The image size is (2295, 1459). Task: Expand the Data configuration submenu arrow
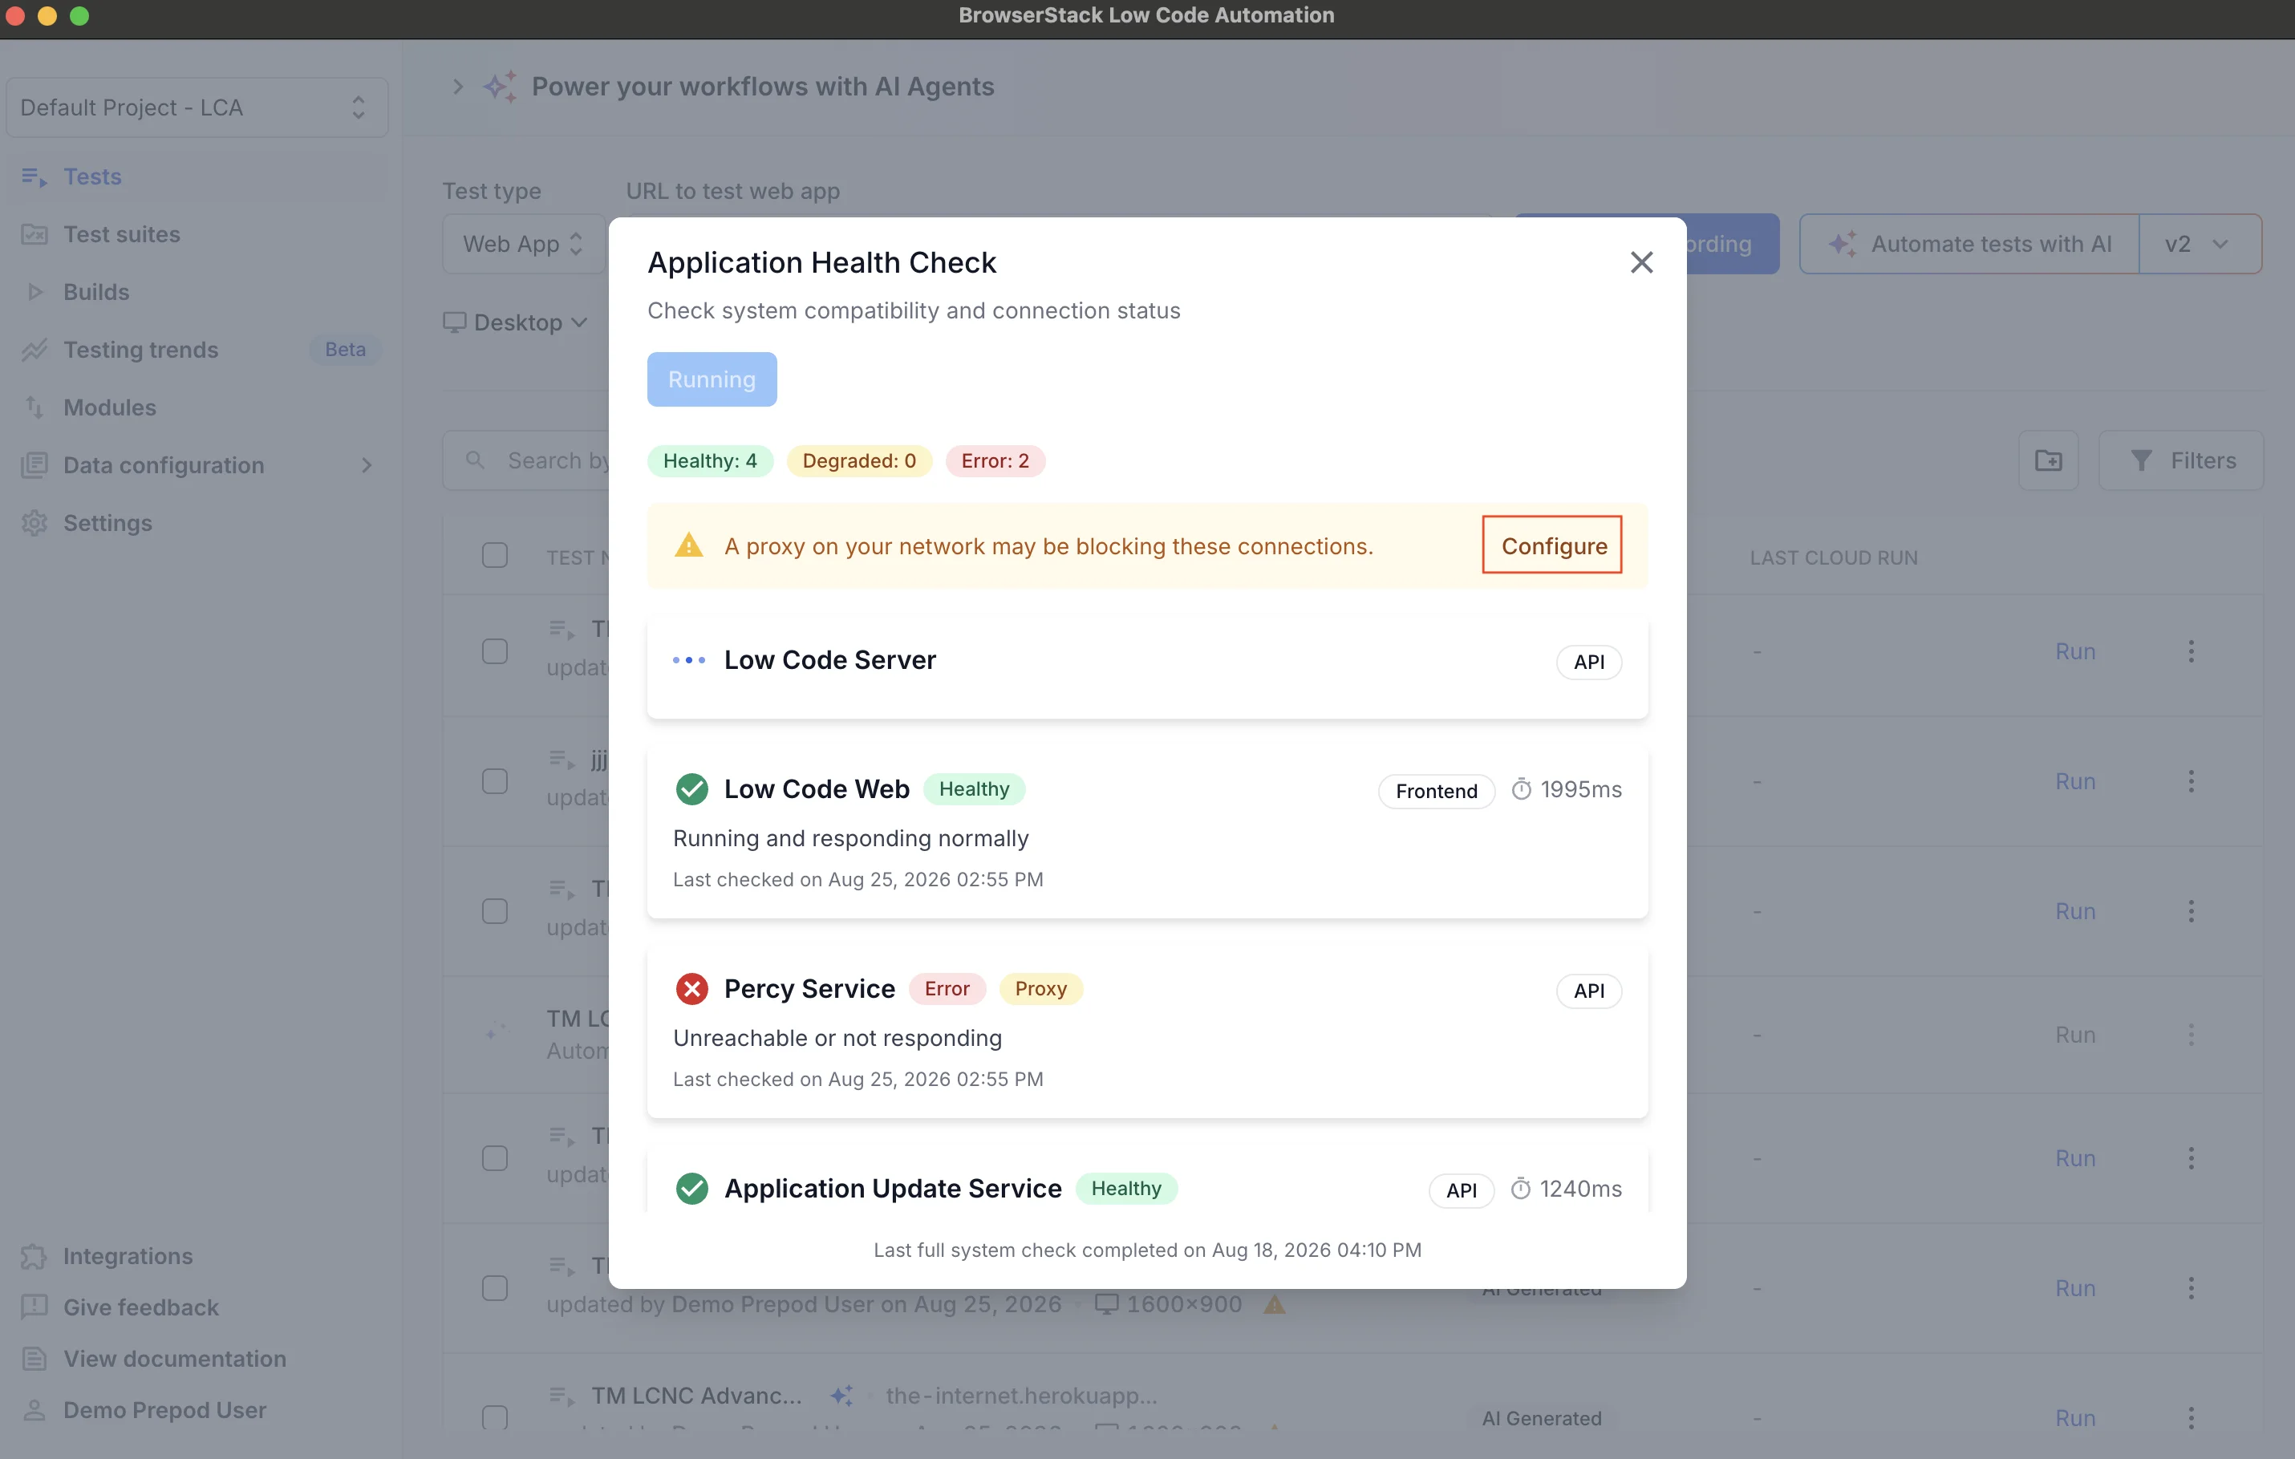point(367,465)
